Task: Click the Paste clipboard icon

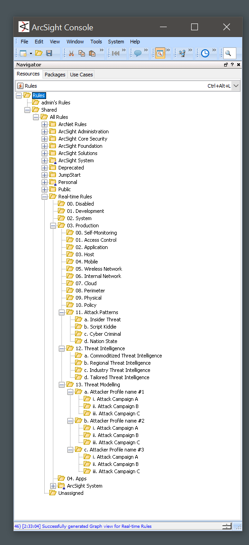Action: pos(92,53)
